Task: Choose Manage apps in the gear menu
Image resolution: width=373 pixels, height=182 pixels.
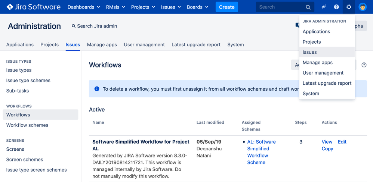Action: point(327,62)
